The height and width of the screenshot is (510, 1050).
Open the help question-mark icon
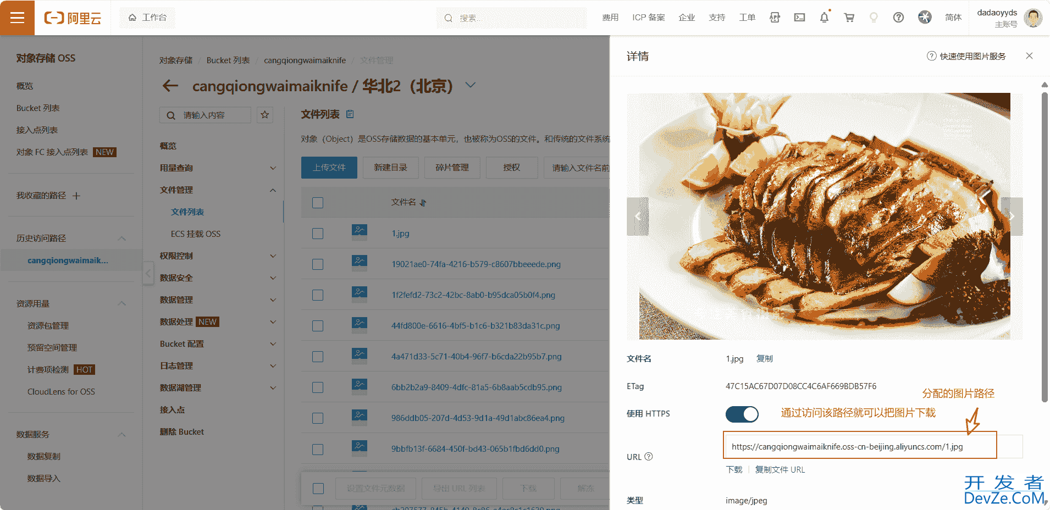tap(898, 18)
